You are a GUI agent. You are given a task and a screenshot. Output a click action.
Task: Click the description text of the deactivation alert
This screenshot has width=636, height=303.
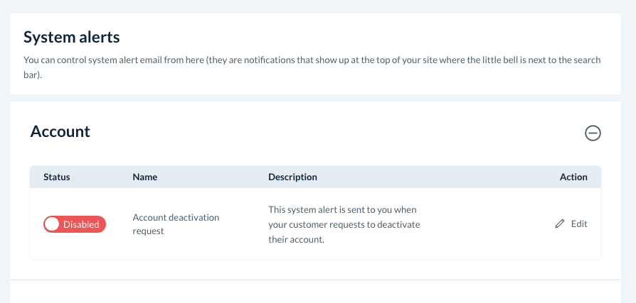pyautogui.click(x=344, y=224)
